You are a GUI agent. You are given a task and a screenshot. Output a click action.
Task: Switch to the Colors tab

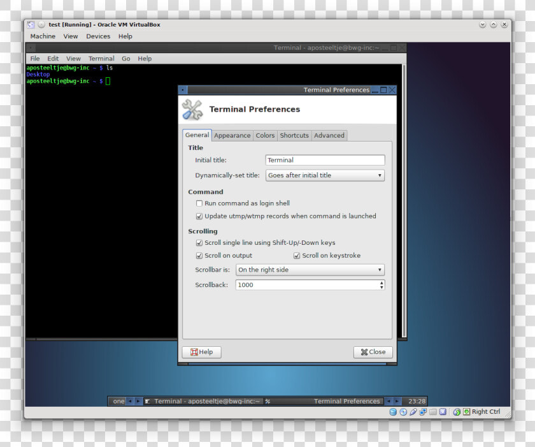(x=265, y=136)
